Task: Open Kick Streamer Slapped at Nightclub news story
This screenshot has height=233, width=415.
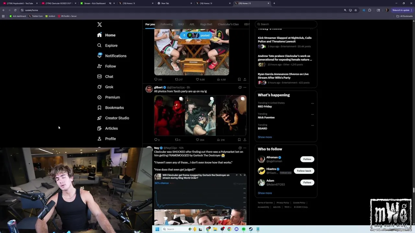Action: click(x=285, y=39)
